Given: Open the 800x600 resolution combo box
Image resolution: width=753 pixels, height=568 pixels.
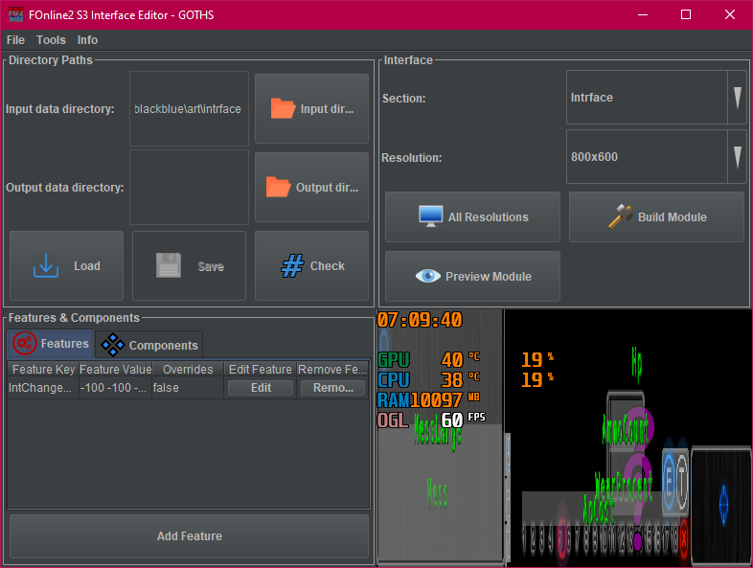Looking at the screenshot, I should (656, 156).
